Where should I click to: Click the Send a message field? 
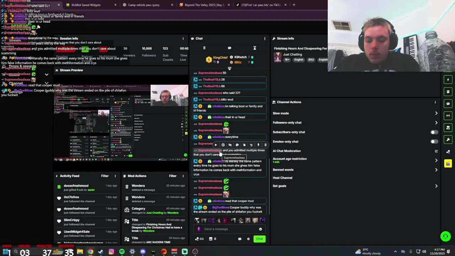point(229,229)
